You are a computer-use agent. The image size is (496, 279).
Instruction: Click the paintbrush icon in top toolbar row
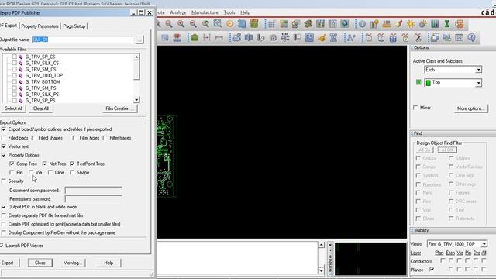[x=398, y=24]
